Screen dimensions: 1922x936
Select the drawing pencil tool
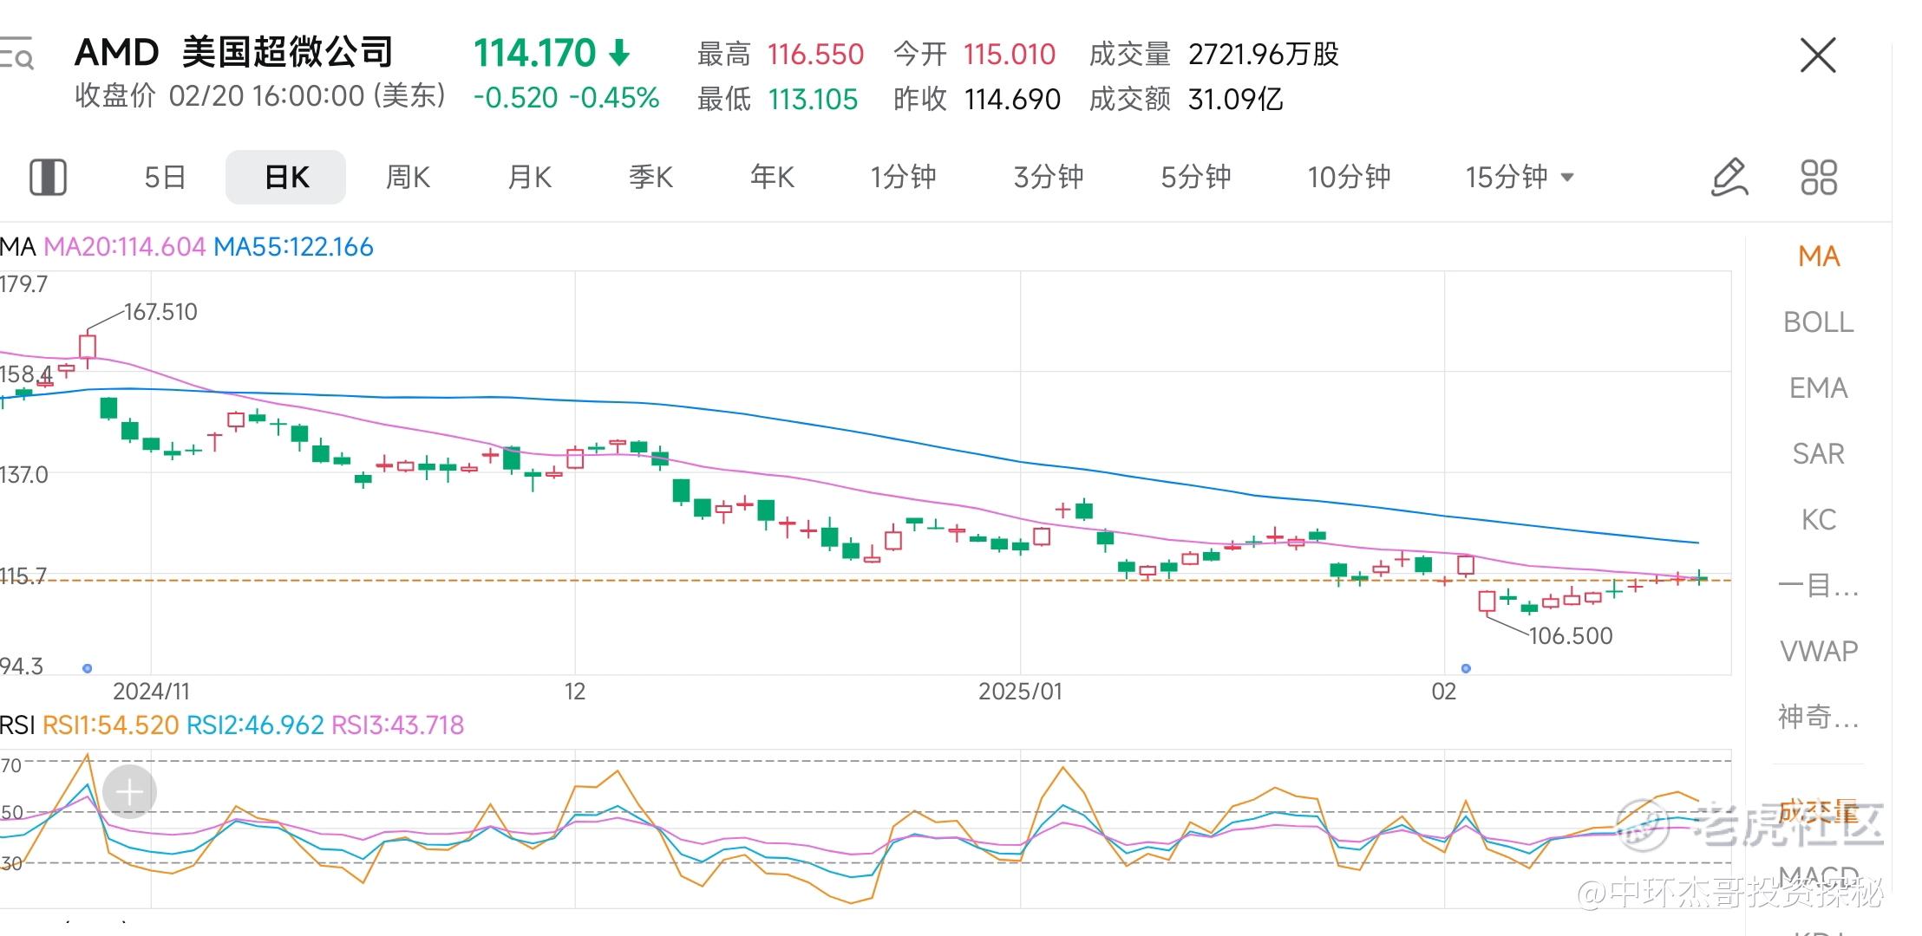coord(1729,178)
